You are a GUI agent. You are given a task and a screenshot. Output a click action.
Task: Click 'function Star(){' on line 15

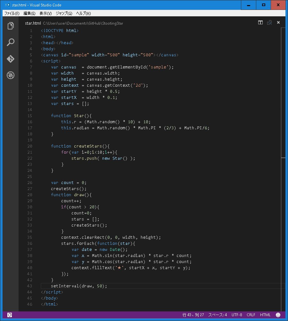click(71, 116)
